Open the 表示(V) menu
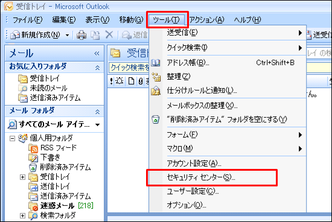 point(97,20)
